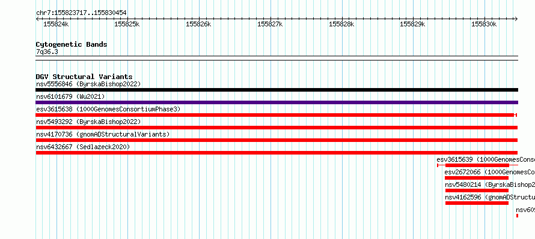Select the red nsv5493292 variant bar
The height and width of the screenshot is (239, 535).
[277, 128]
